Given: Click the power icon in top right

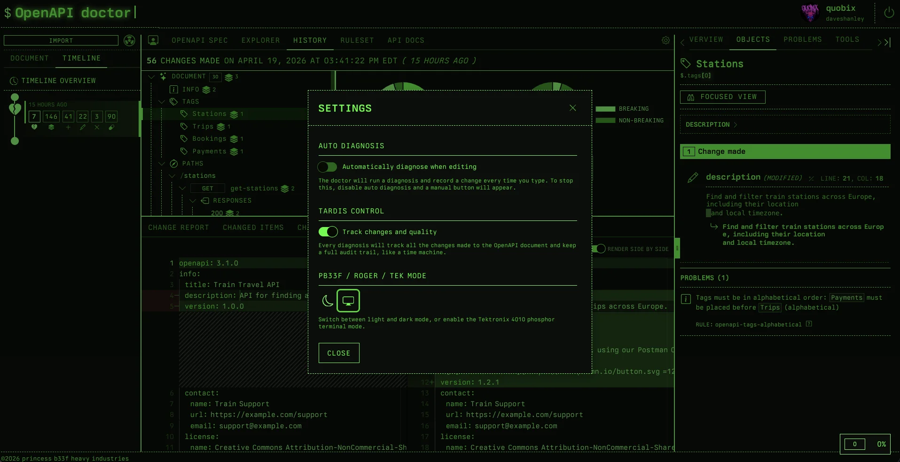Looking at the screenshot, I should pos(889,13).
